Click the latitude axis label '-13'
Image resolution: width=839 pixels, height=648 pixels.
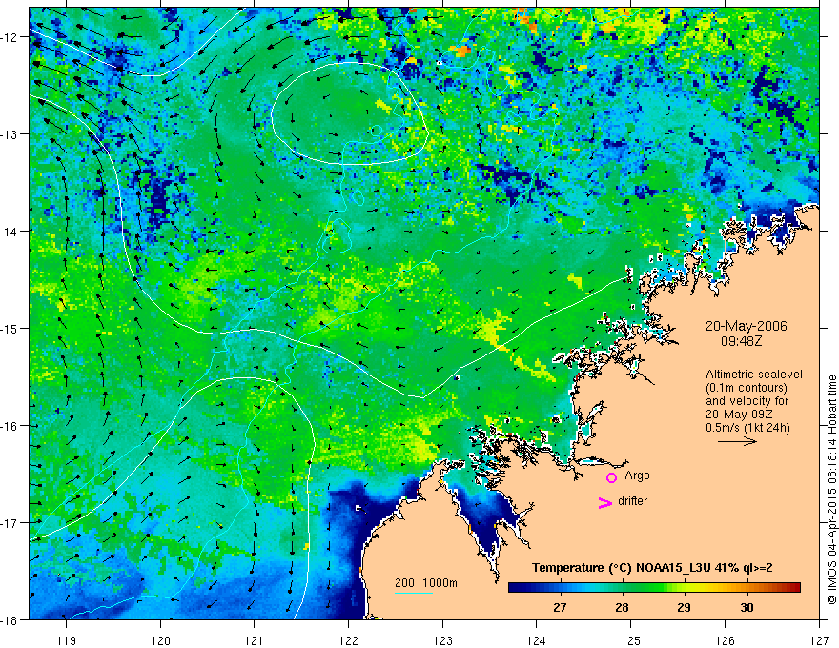click(x=10, y=134)
